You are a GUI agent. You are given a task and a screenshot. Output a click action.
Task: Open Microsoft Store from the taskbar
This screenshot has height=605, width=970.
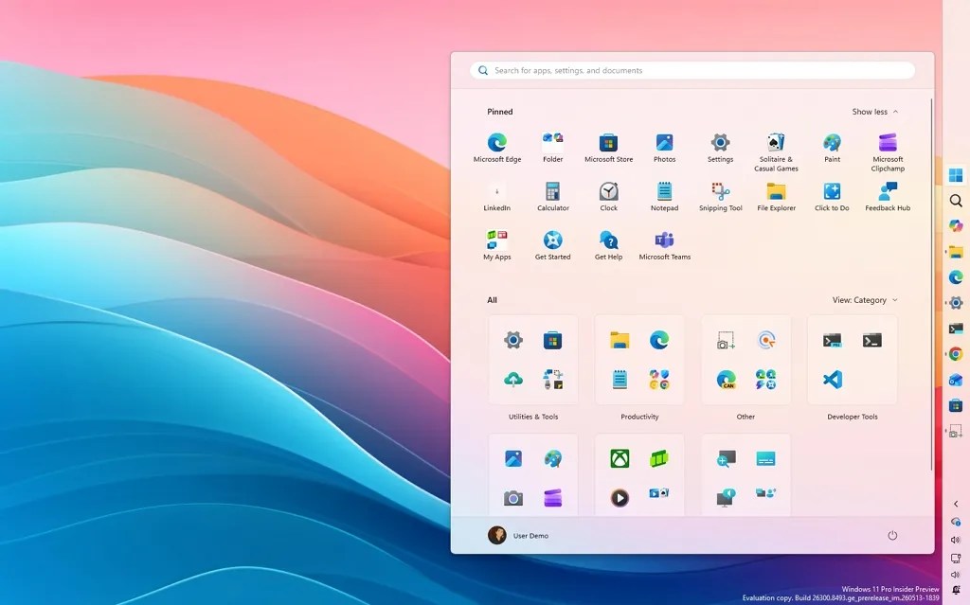click(x=956, y=406)
